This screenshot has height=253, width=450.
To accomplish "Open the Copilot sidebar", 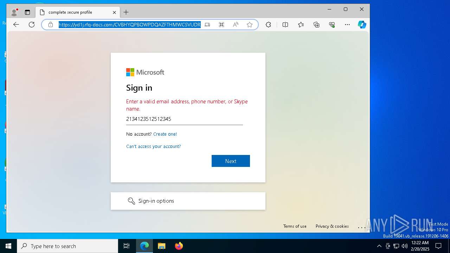I will pyautogui.click(x=362, y=25).
